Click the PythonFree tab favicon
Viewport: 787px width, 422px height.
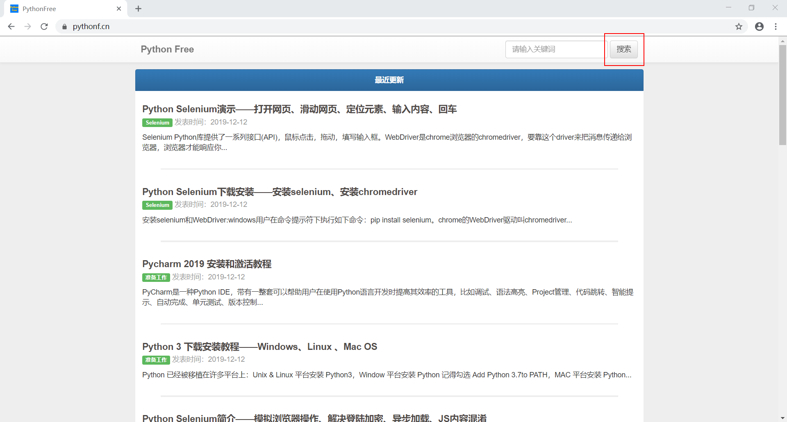pos(14,9)
